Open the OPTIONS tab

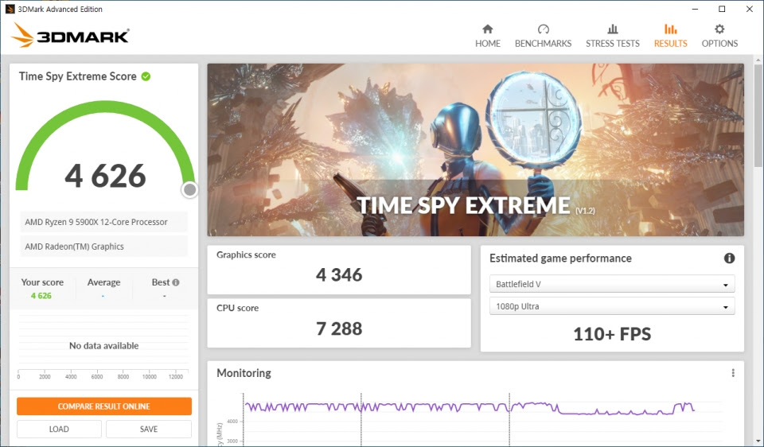(719, 36)
